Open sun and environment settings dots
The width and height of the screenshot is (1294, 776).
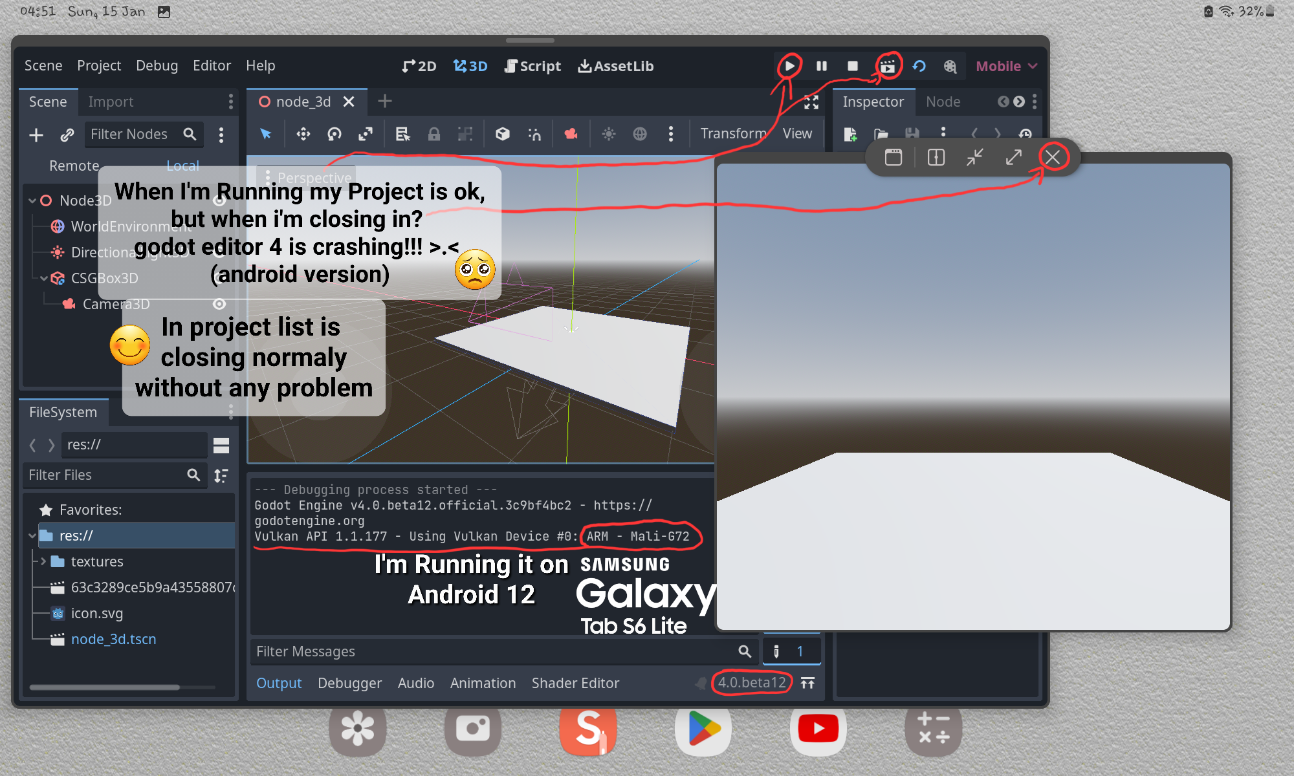[671, 134]
